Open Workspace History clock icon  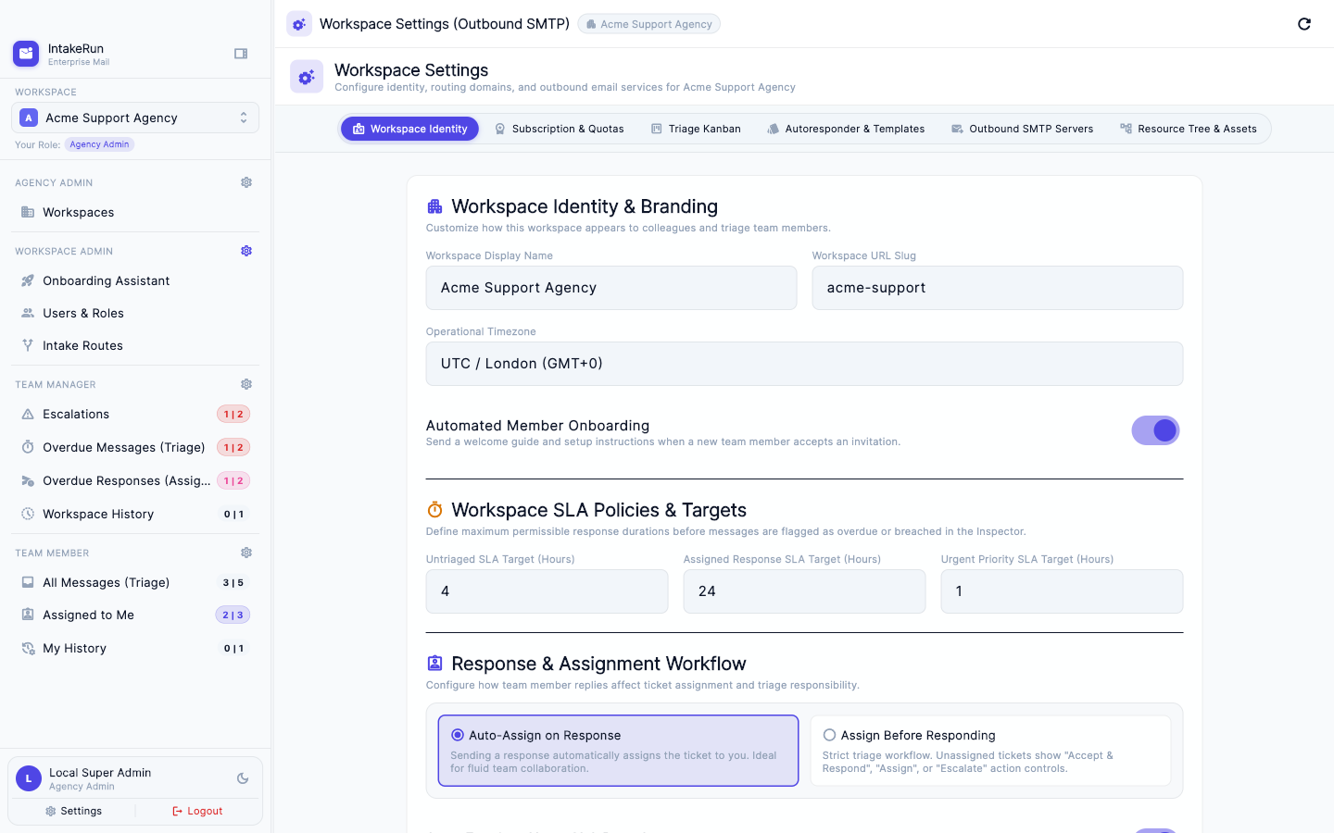28,514
